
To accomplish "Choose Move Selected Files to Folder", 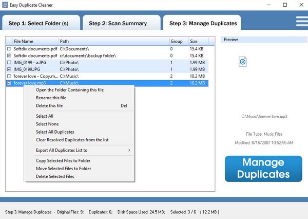I will coord(79,169).
